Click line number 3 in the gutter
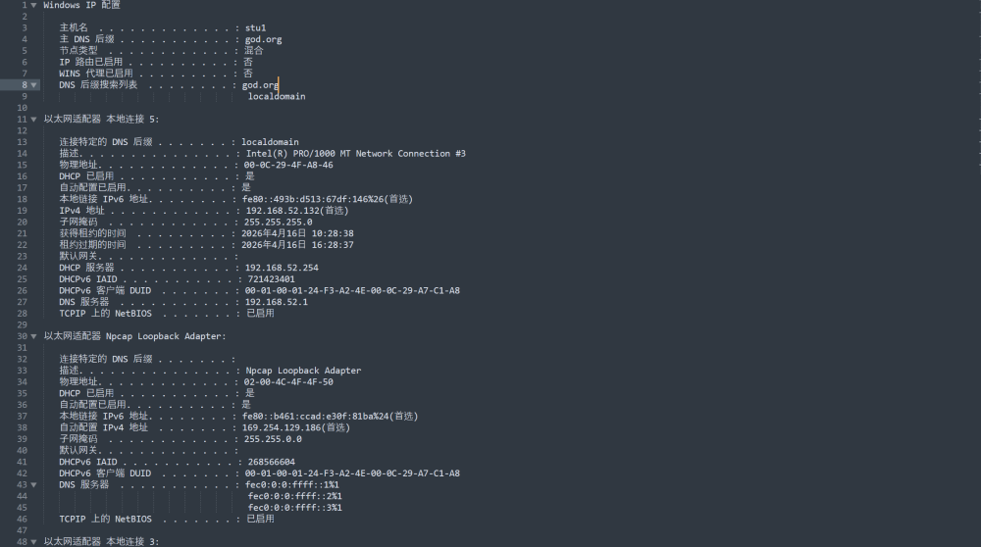Screen dimensions: 981x547 tap(24, 27)
